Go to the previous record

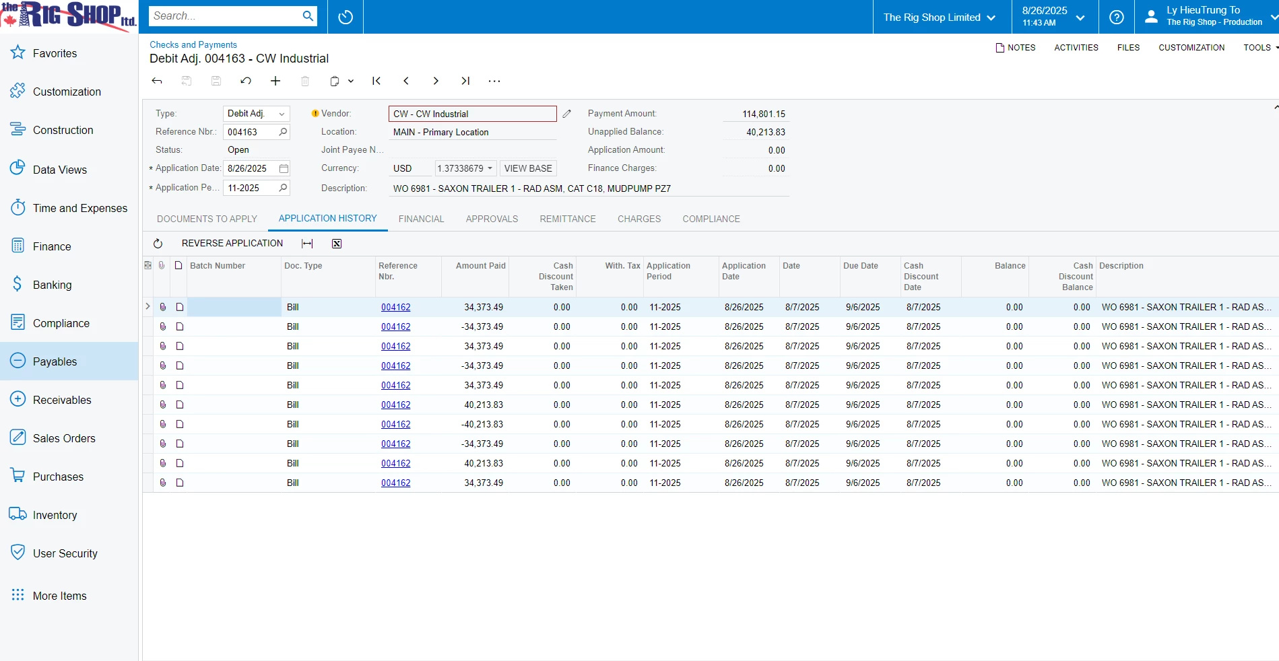point(406,81)
